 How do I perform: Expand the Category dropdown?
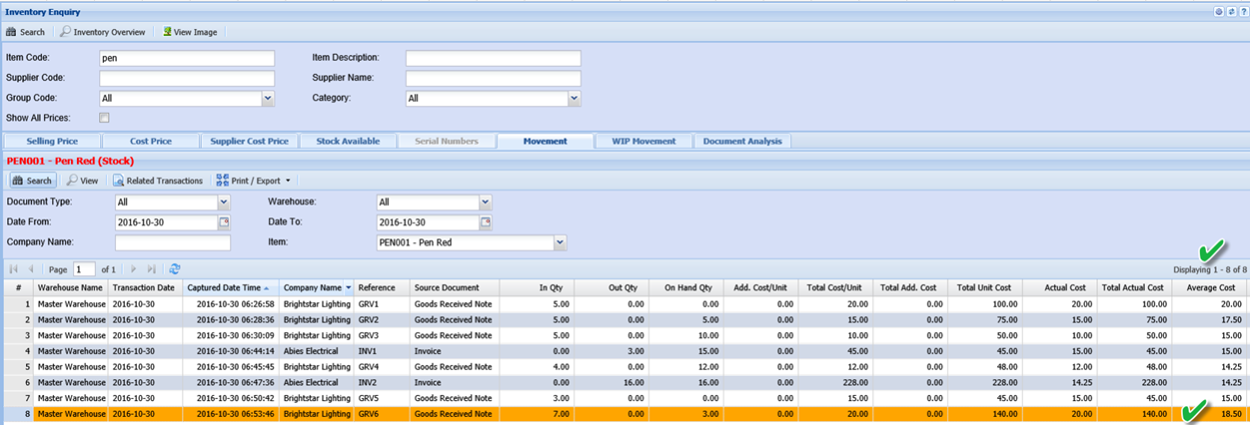click(574, 99)
